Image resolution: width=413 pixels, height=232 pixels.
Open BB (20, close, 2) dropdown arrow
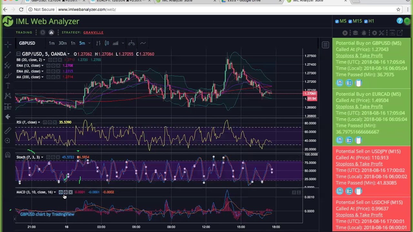pos(44,60)
